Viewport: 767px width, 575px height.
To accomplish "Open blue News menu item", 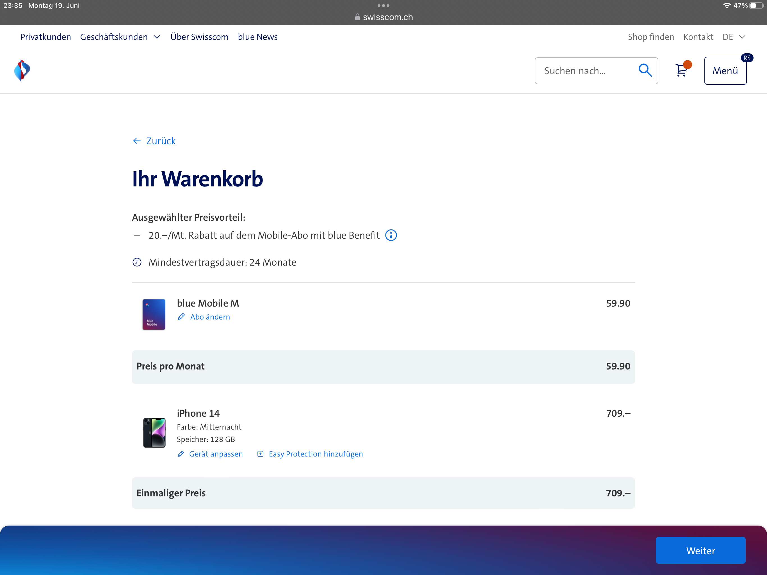I will coord(258,37).
